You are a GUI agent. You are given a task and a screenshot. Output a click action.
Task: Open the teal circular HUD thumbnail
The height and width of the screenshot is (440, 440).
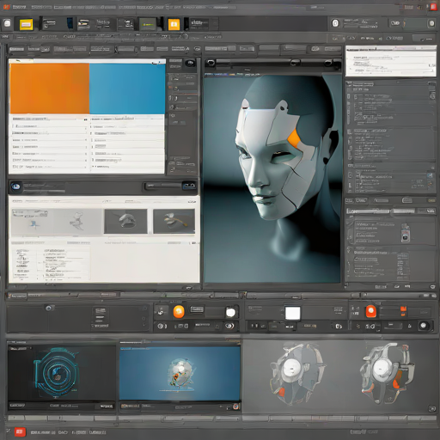pos(62,374)
